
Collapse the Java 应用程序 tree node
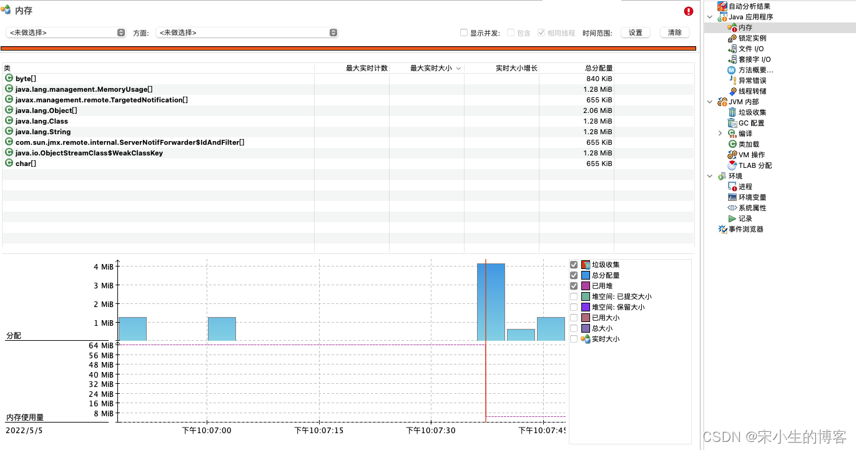[x=710, y=17]
